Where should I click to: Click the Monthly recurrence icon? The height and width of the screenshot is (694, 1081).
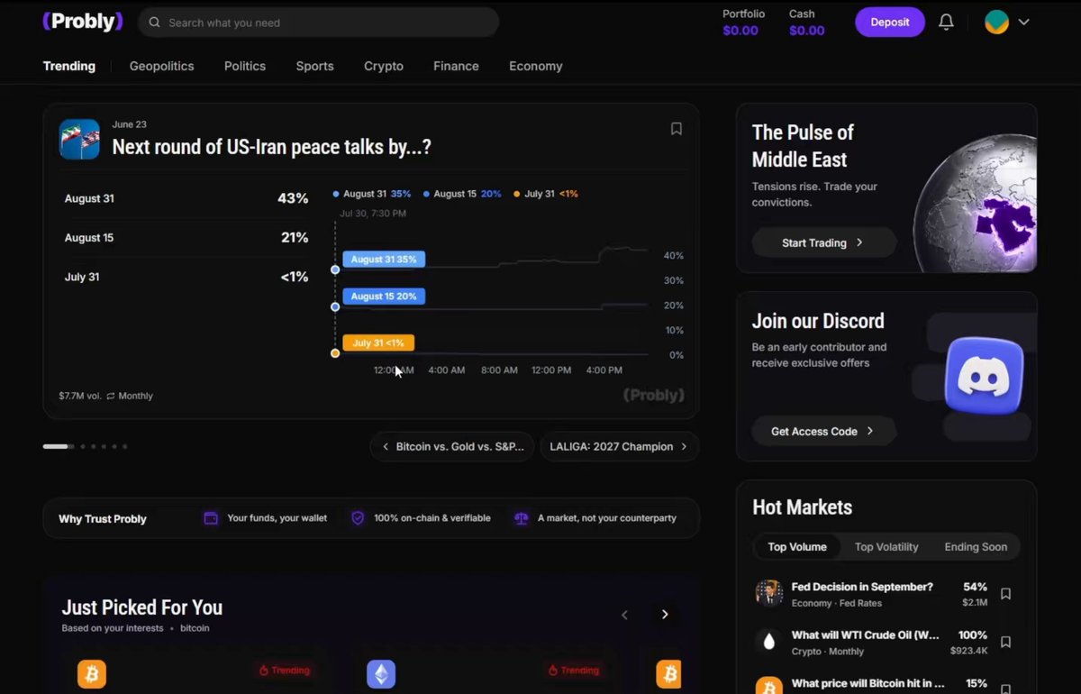pyautogui.click(x=111, y=396)
